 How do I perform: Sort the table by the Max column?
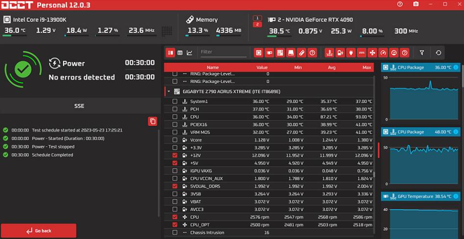click(x=366, y=67)
